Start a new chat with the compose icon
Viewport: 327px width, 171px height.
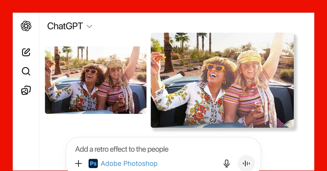26,52
